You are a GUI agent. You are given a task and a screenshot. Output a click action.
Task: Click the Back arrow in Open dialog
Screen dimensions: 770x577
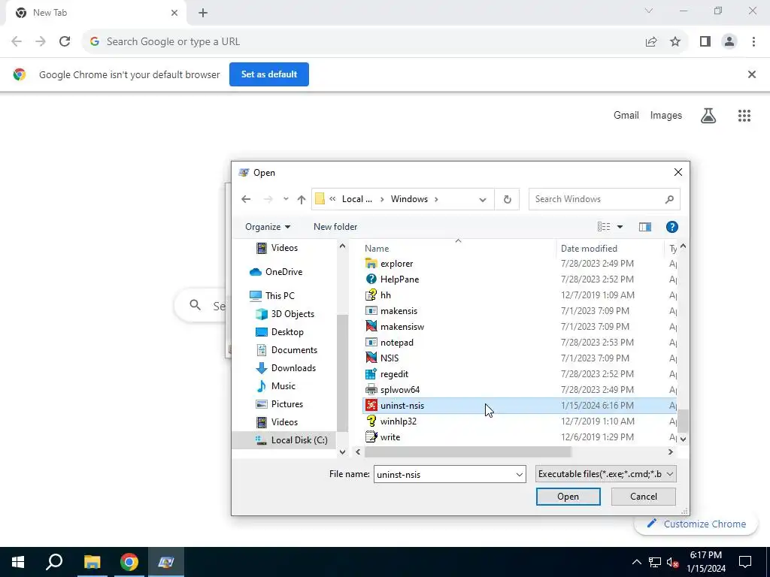click(246, 199)
